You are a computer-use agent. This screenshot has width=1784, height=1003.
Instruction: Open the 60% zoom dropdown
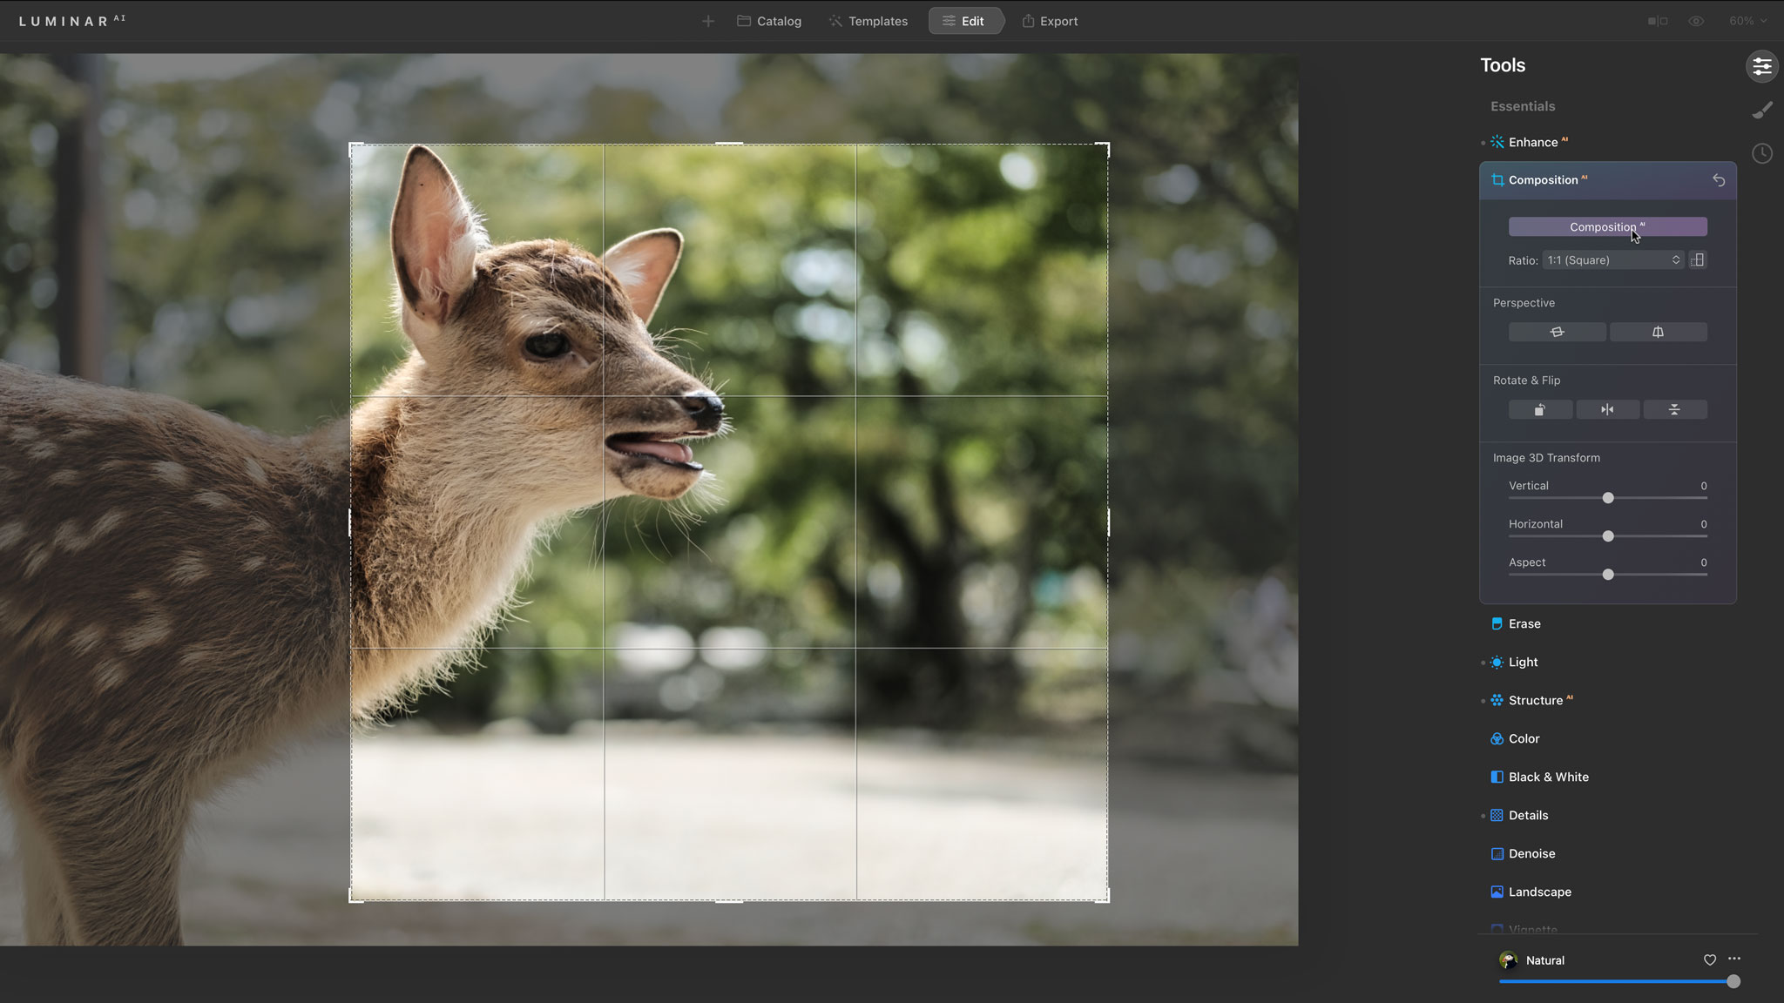point(1747,21)
